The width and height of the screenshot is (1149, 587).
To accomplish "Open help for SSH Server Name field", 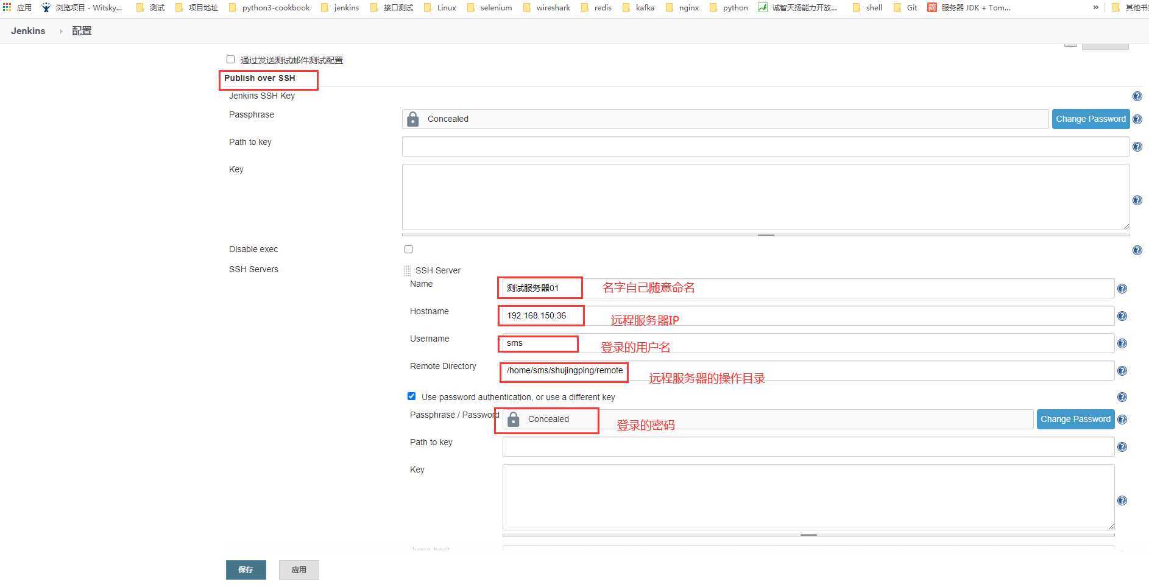I will pyautogui.click(x=1122, y=289).
